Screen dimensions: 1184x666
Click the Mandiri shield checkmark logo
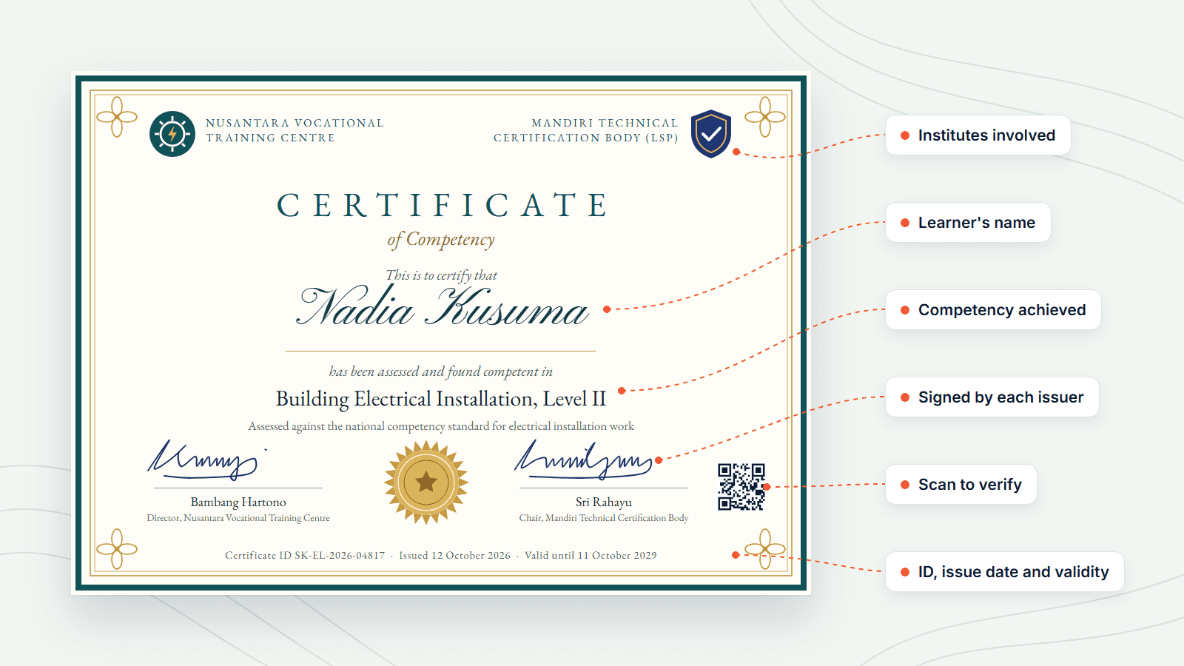point(711,134)
